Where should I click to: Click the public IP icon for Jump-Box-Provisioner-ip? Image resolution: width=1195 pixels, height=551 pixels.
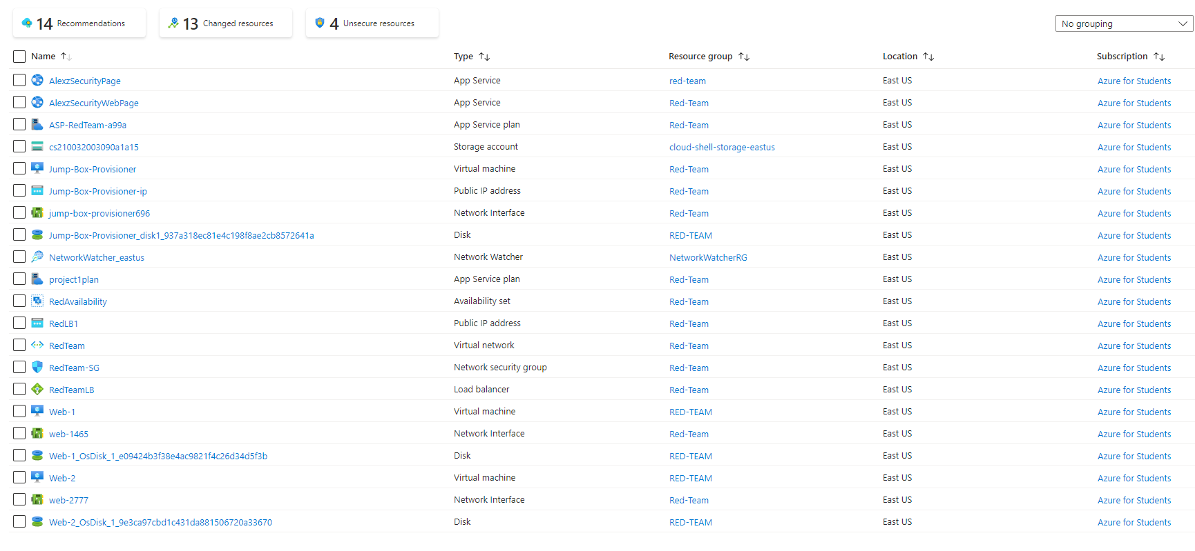pyautogui.click(x=37, y=190)
